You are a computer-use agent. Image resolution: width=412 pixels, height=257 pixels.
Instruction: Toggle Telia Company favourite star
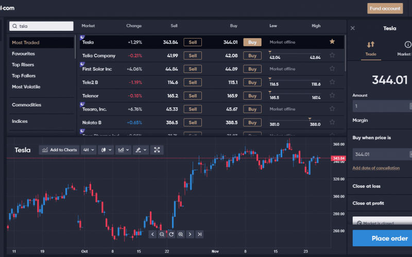332,55
